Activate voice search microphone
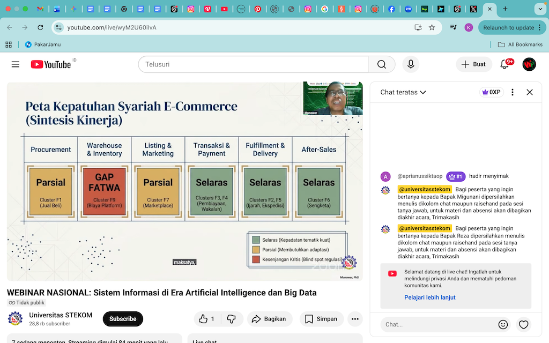549x343 pixels. [411, 64]
